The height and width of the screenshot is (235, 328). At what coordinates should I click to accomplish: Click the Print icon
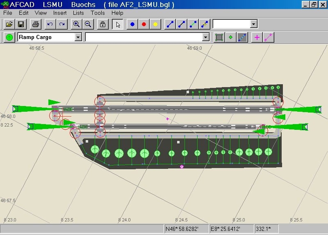click(36, 24)
